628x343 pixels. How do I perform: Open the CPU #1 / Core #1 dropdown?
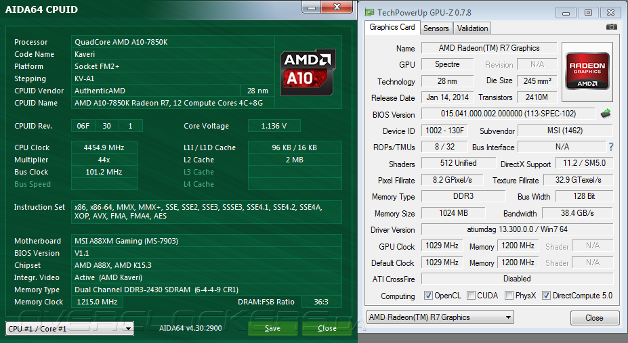[x=70, y=329]
